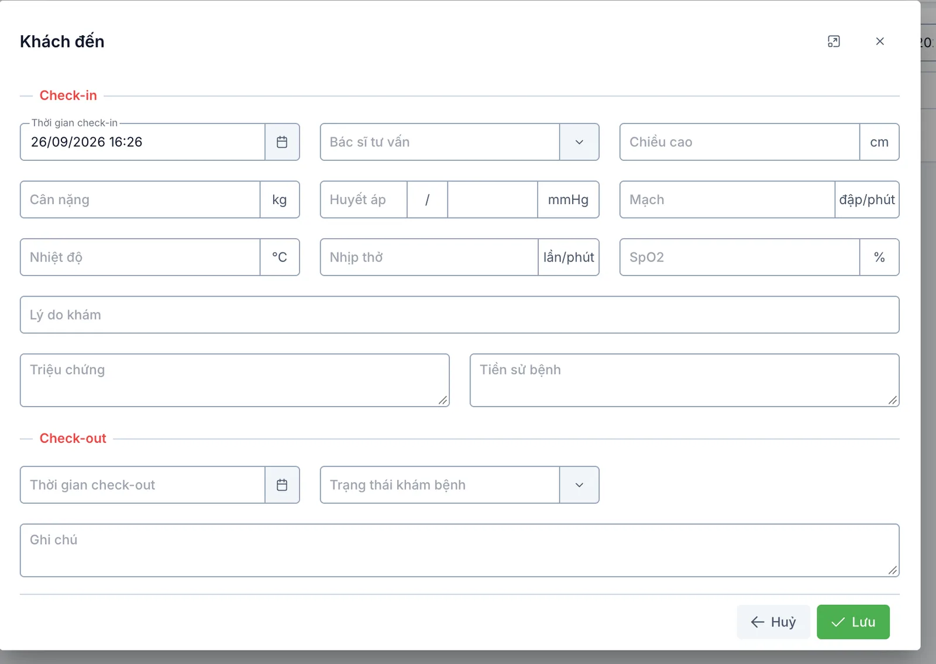Click the % unit label
The width and height of the screenshot is (936, 664).
[x=879, y=257]
